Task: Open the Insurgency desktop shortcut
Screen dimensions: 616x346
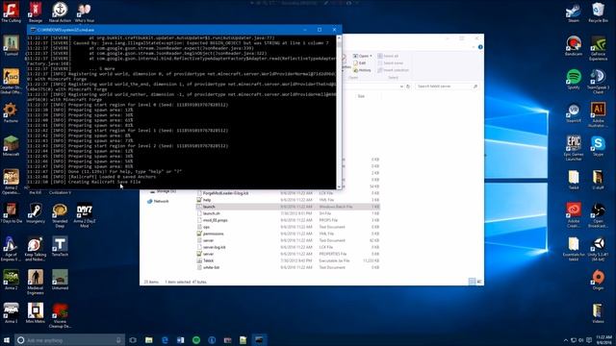Action: tap(36, 213)
